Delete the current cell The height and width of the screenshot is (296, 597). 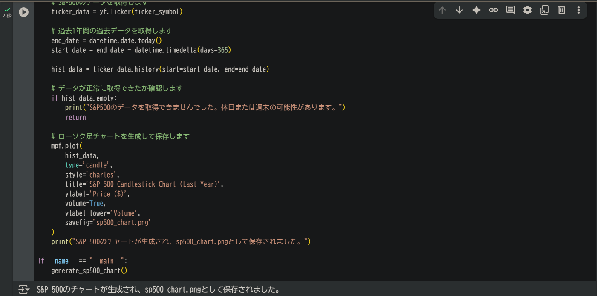562,10
